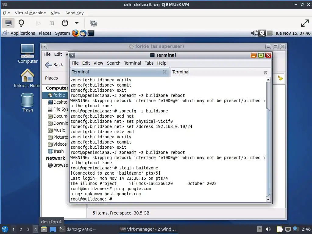
Task: Open the host start menu icon
Action: pyautogui.click(x=5, y=229)
